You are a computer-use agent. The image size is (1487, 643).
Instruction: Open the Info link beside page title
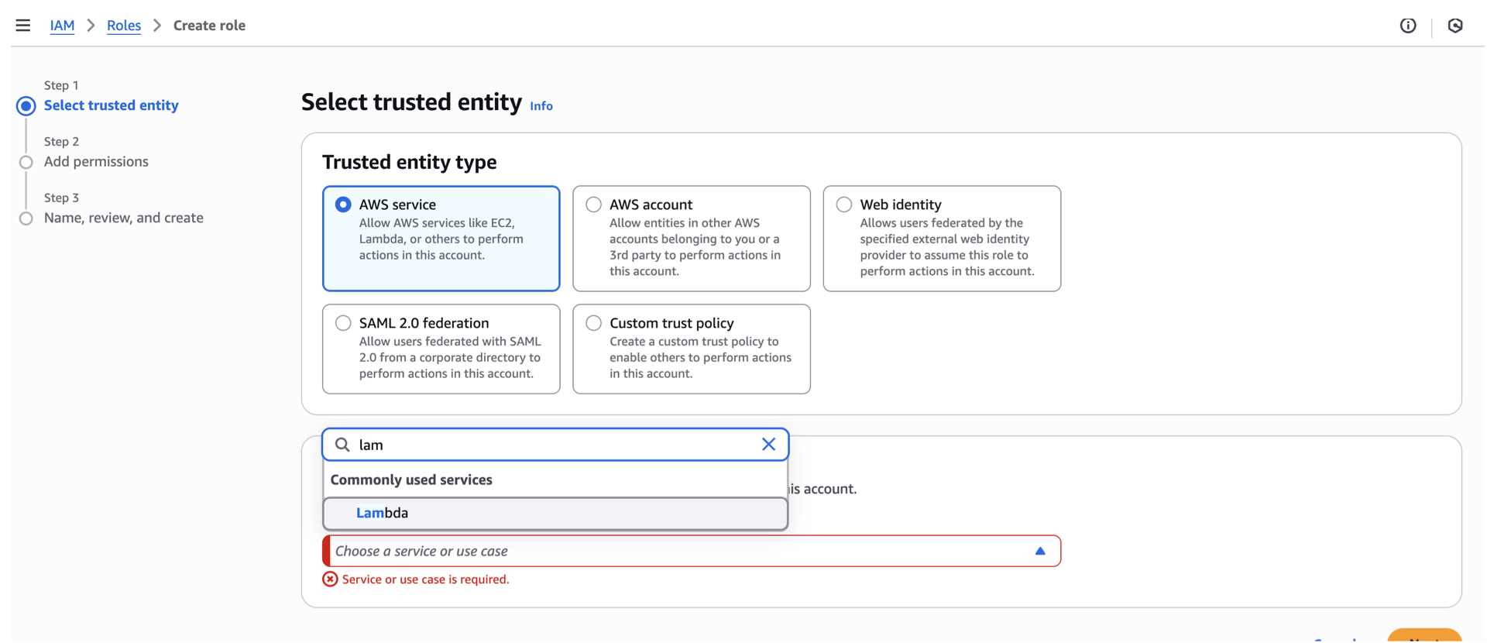[541, 106]
